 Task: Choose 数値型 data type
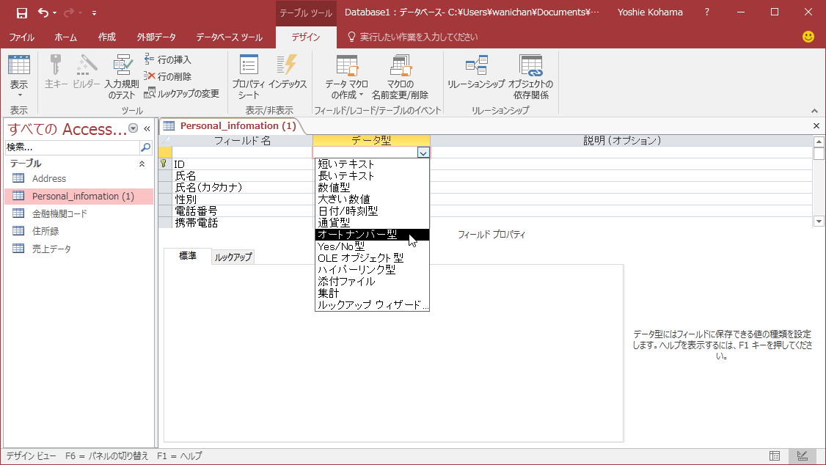tap(372, 188)
